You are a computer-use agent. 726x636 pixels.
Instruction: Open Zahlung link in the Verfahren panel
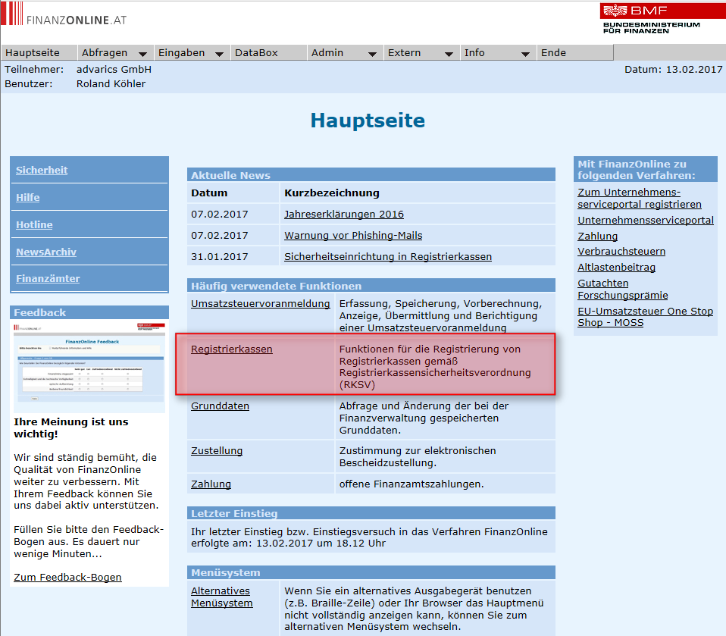coord(598,237)
